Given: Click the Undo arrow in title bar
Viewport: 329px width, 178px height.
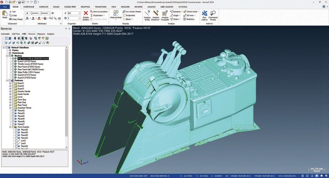Looking at the screenshot, I should pyautogui.click(x=28, y=2).
